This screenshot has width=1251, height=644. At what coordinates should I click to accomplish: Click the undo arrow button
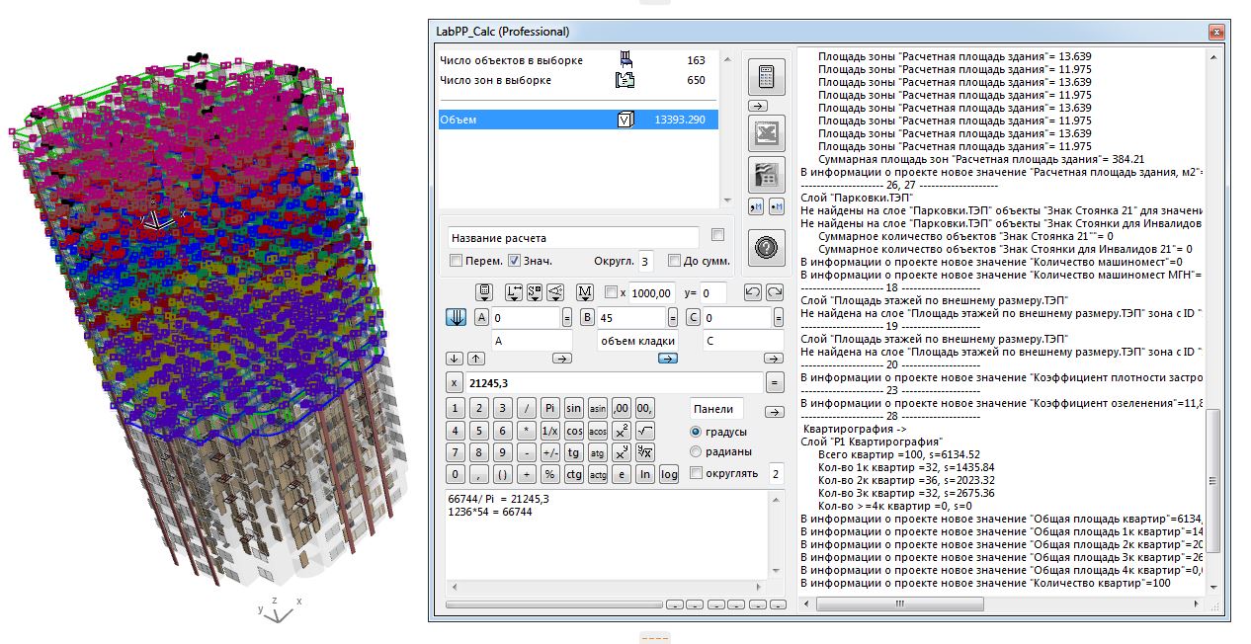pos(752,292)
